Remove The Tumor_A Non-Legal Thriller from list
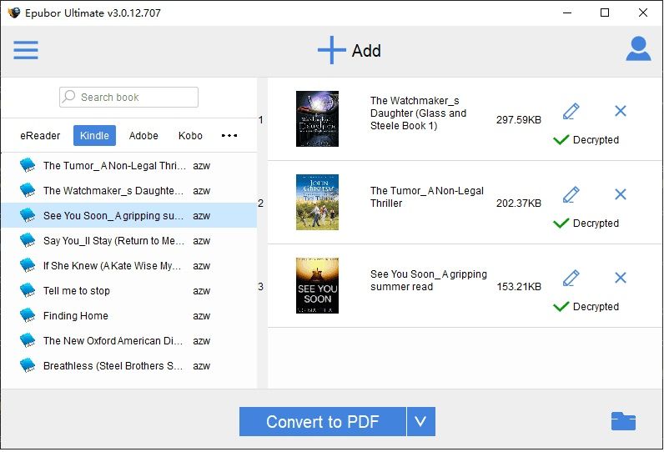Viewport: 664px width, 452px height. 621,194
